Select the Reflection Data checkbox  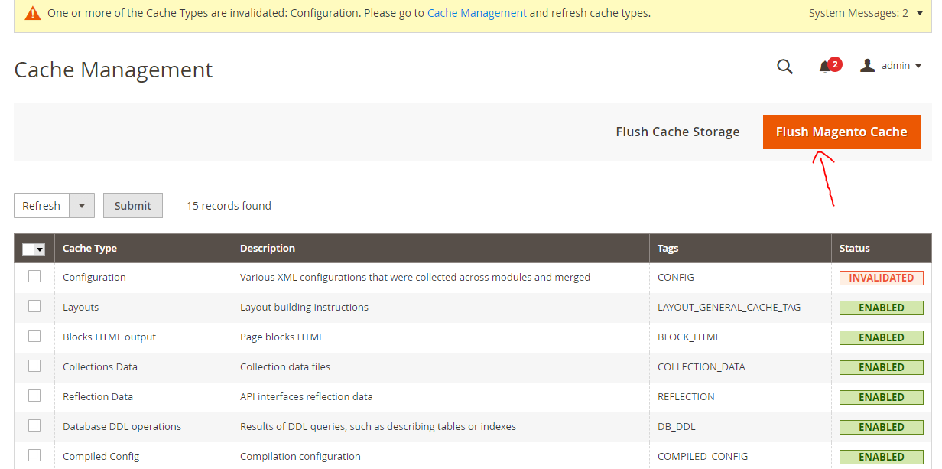[x=34, y=396]
